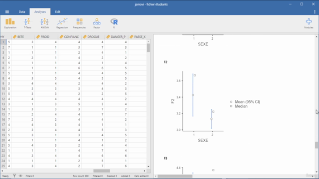Switch to the Analyses tab

click(40, 12)
